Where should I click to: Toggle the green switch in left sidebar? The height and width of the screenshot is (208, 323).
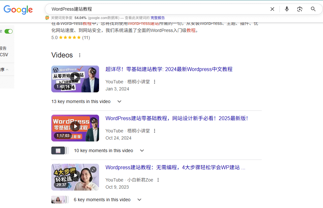pyautogui.click(x=9, y=31)
